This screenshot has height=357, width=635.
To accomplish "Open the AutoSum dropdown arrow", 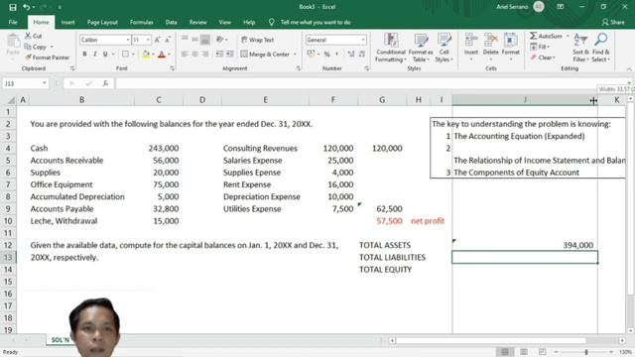I will [x=567, y=36].
